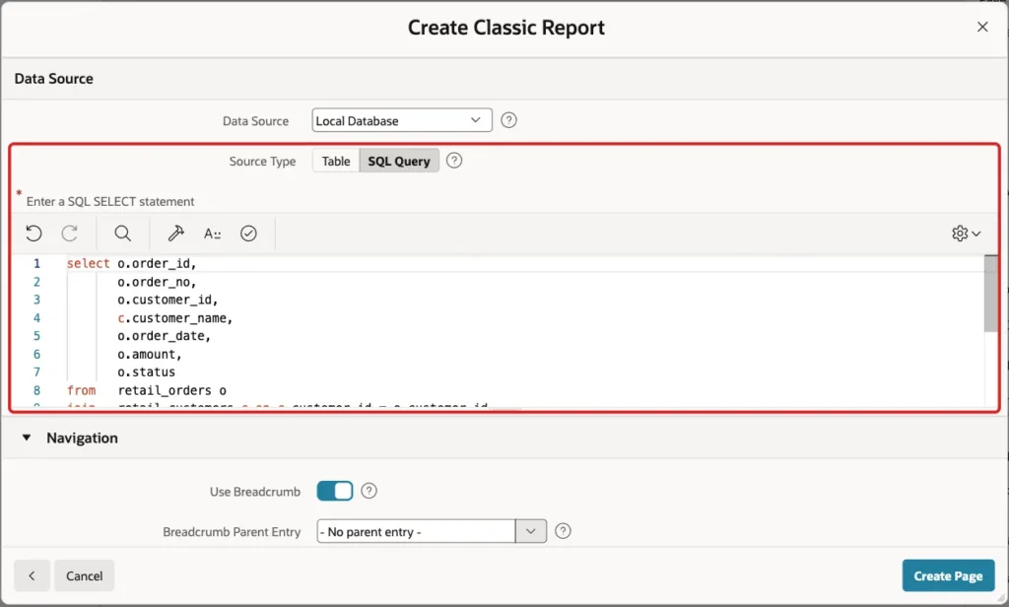The width and height of the screenshot is (1009, 607).
Task: Click the Undo icon in code editor
Action: click(34, 233)
